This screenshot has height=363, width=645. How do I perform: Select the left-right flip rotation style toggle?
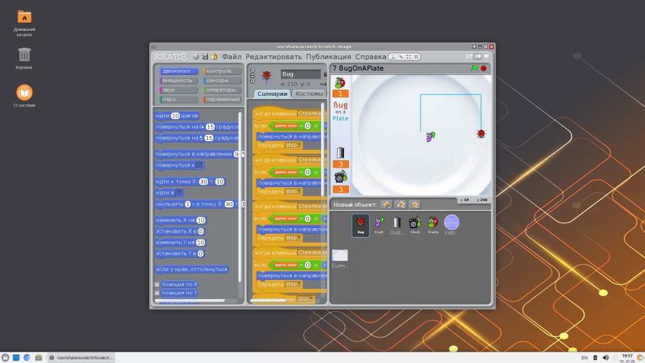click(x=253, y=76)
